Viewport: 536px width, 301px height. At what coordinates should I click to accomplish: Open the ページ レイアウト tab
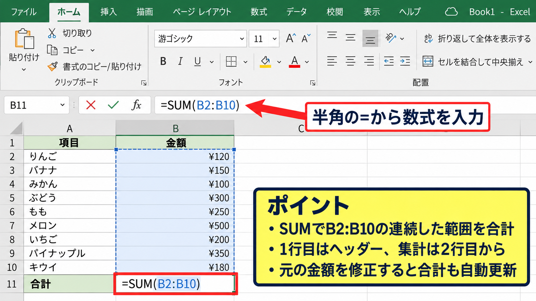pos(202,12)
